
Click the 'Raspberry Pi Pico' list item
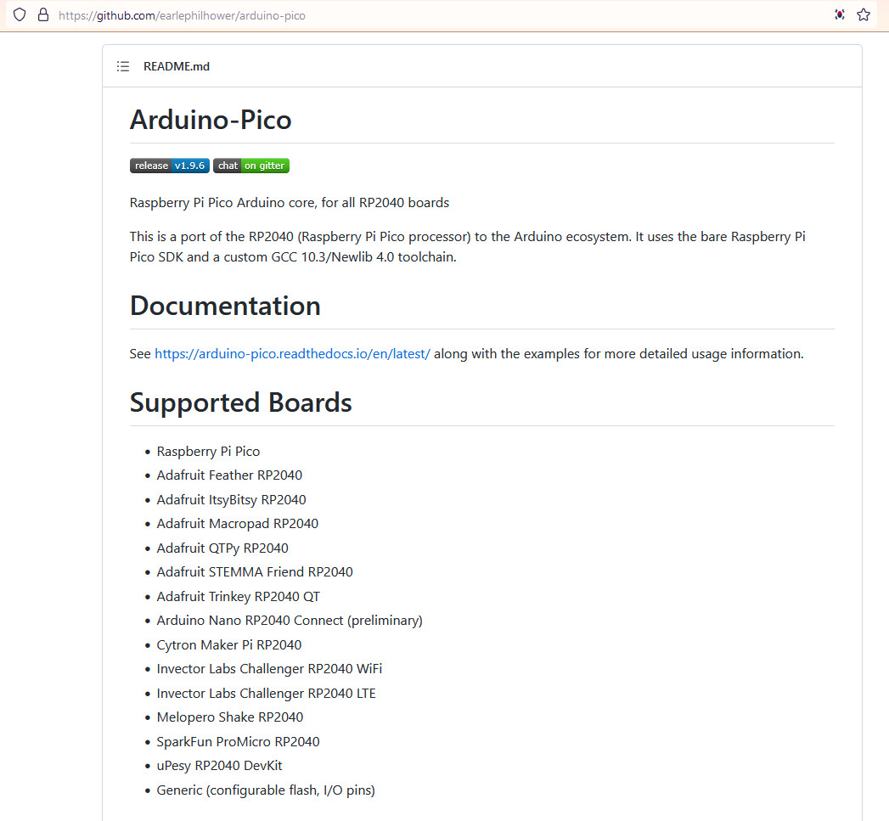pyautogui.click(x=208, y=452)
